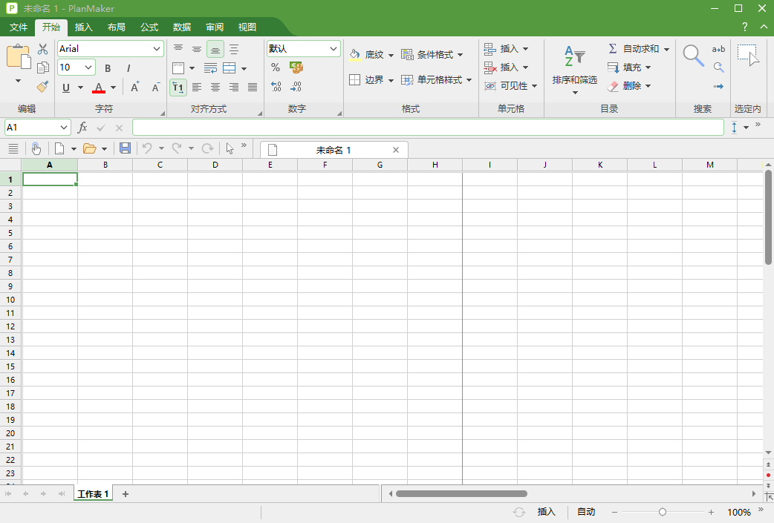Click the autosum Σ icon
This screenshot has width=774, height=523.
(611, 48)
